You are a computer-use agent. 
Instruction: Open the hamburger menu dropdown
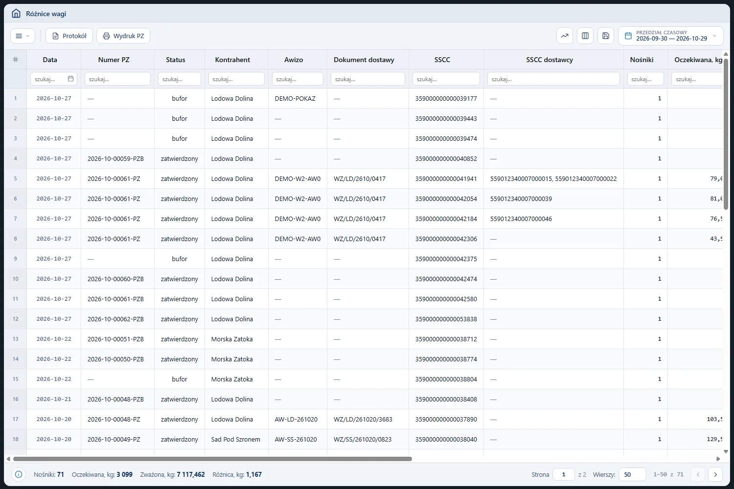point(23,36)
